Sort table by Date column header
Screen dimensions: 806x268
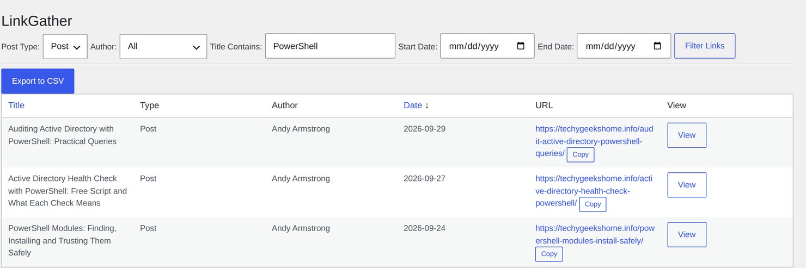pyautogui.click(x=416, y=105)
